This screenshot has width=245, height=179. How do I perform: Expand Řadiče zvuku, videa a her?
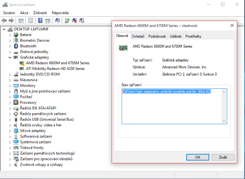click(x=10, y=125)
